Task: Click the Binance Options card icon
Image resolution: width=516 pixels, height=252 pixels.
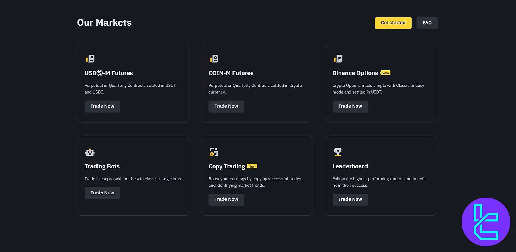Action: [x=338, y=59]
